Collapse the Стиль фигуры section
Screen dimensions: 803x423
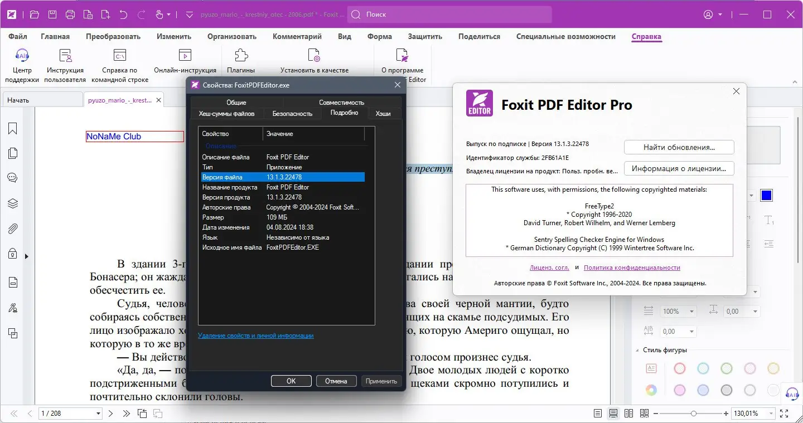[637, 350]
